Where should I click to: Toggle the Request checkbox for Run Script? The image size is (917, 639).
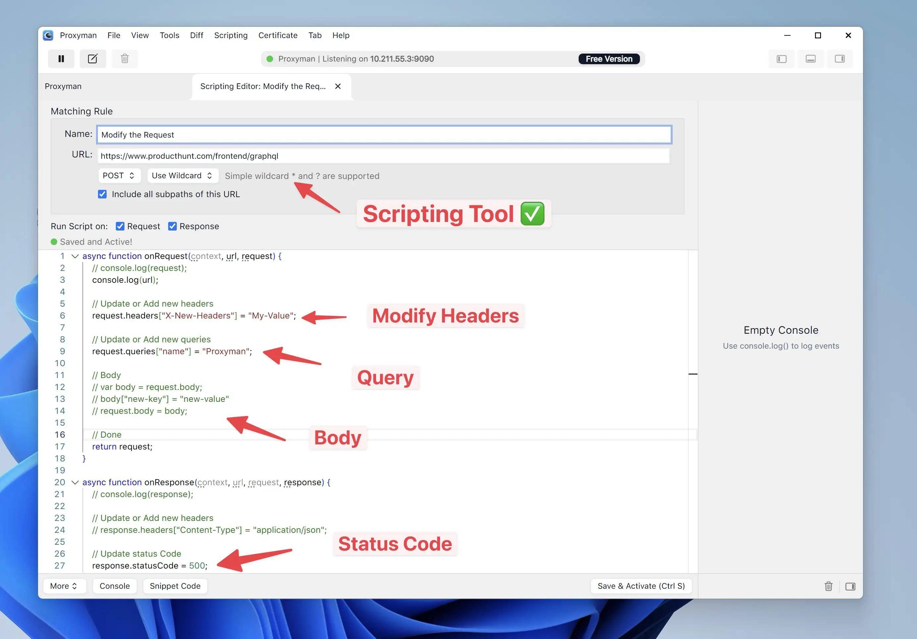pyautogui.click(x=120, y=226)
